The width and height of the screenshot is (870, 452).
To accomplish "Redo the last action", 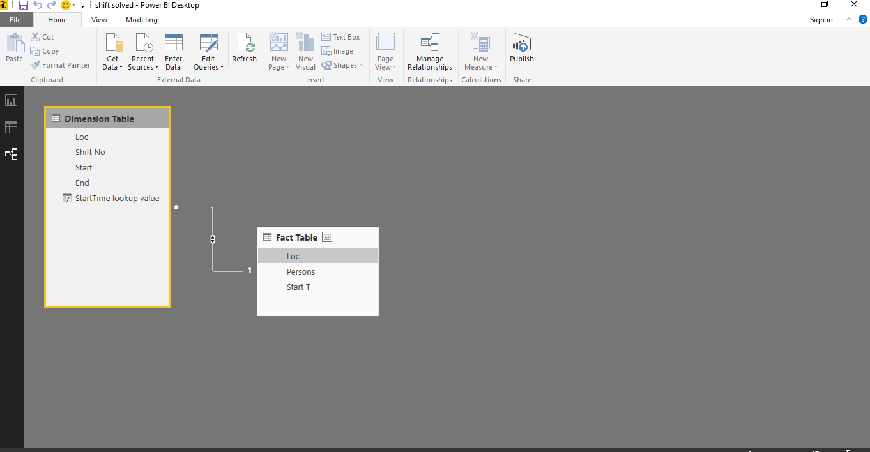I will click(52, 5).
